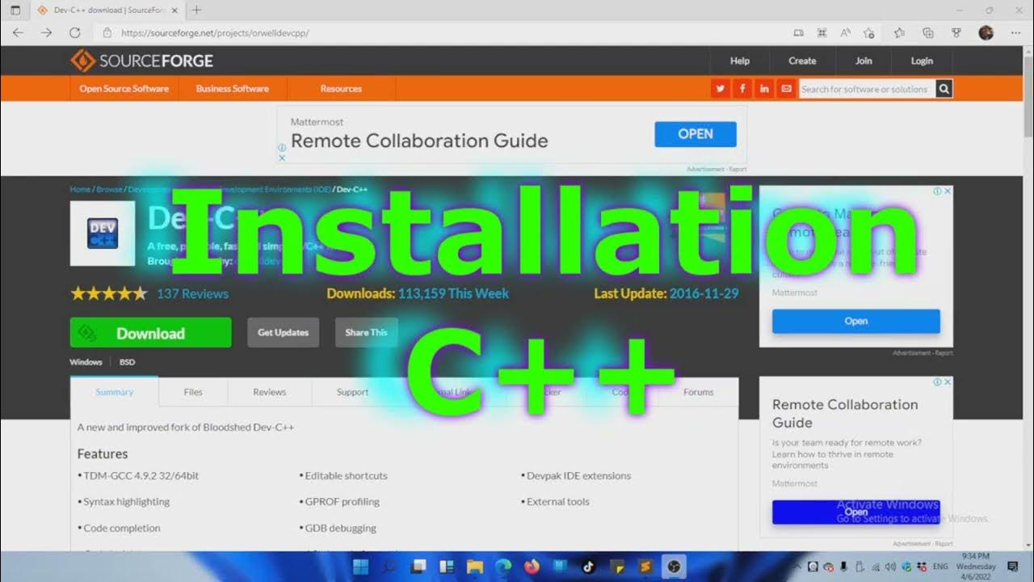Switch to the Summary tab
1034x582 pixels.
point(115,392)
